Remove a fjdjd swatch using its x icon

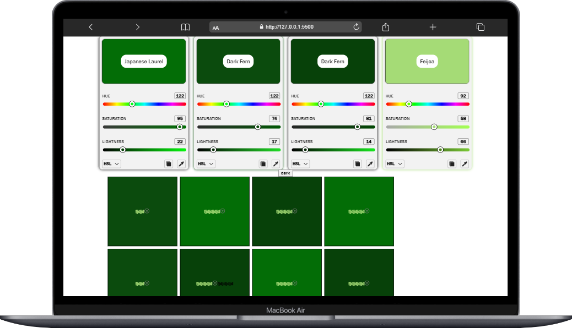[x=147, y=211]
